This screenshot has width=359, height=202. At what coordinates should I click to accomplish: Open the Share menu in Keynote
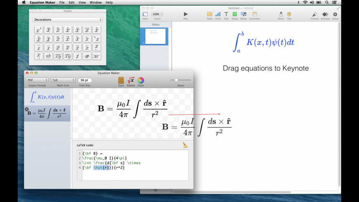point(281,14)
